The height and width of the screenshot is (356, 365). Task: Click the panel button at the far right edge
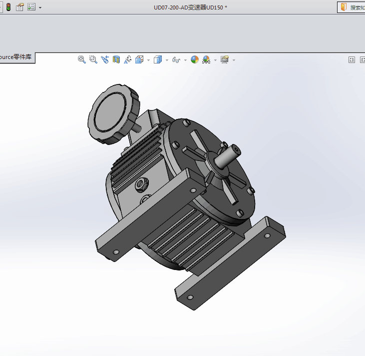(x=363, y=60)
